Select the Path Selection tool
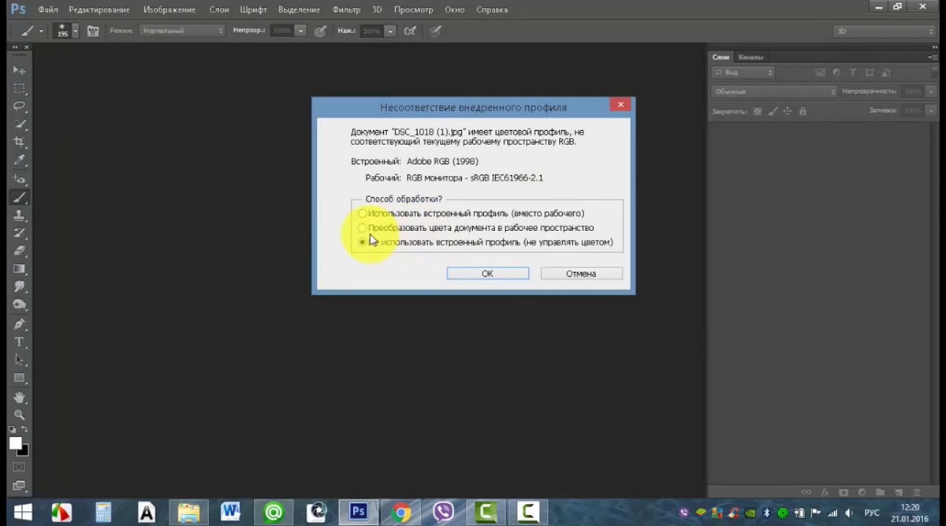 pos(20,360)
